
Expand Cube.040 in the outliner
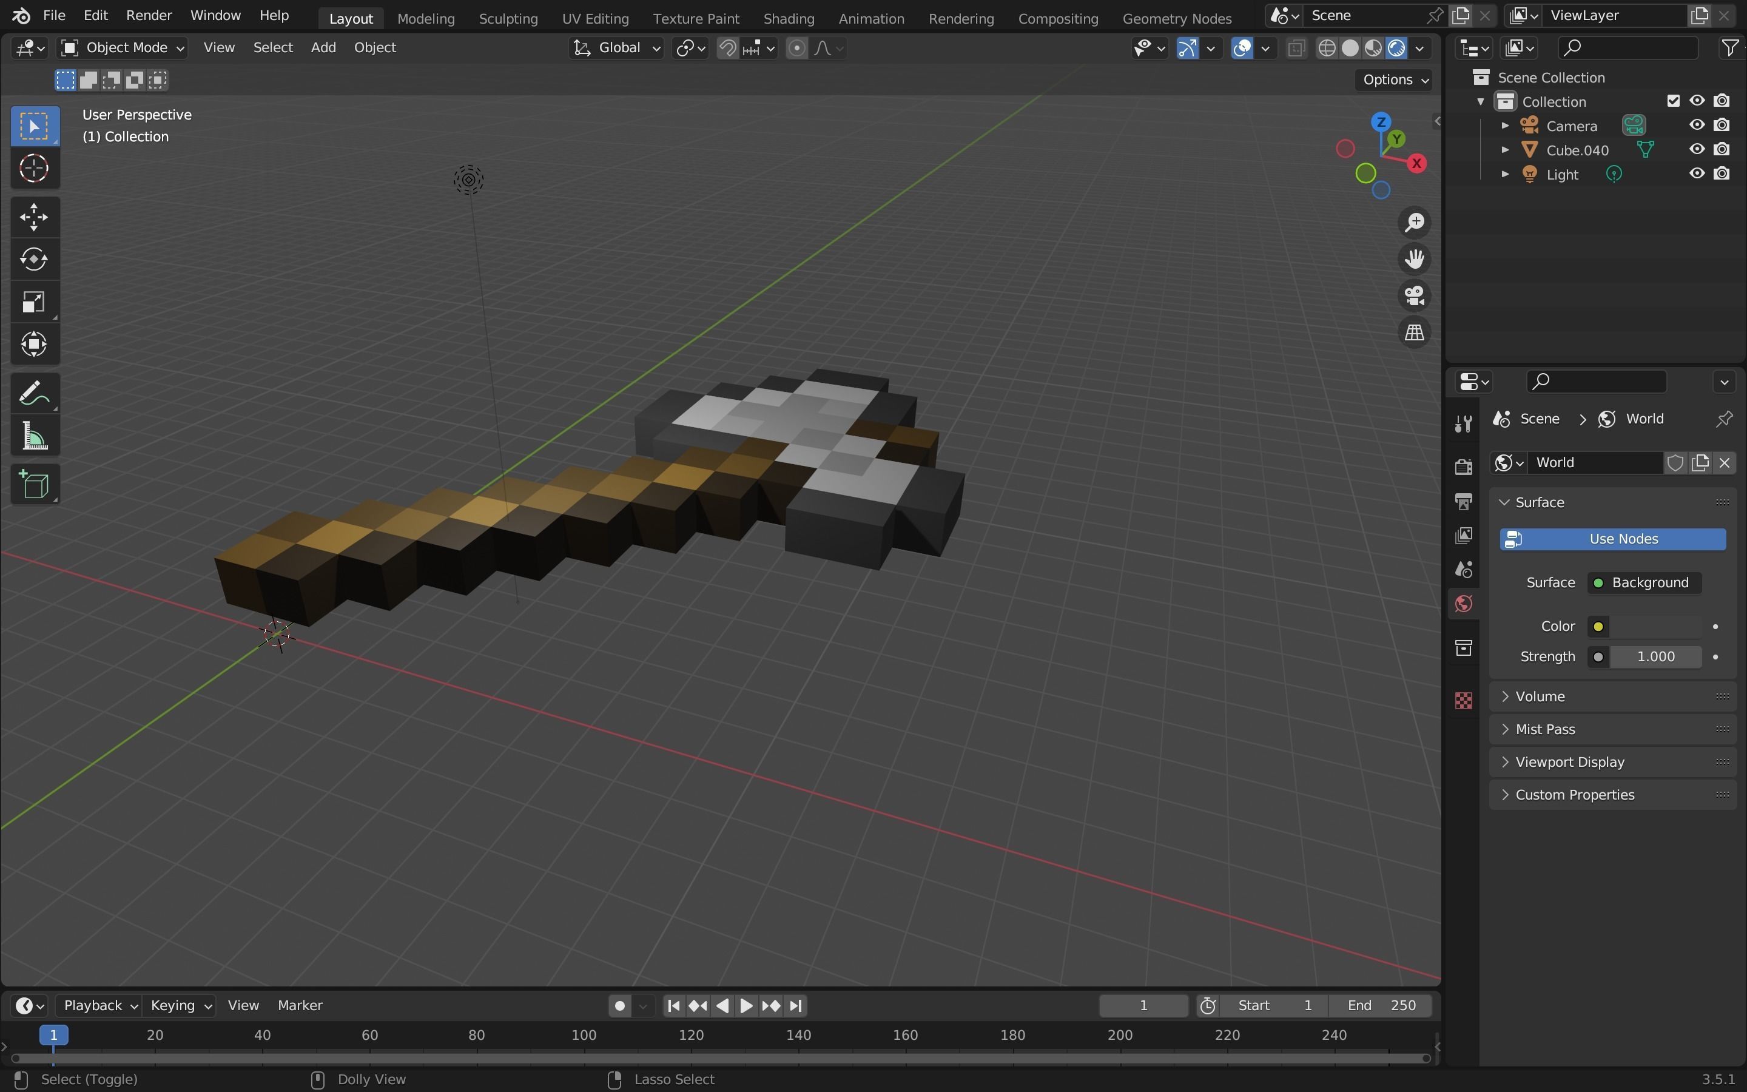[1505, 149]
